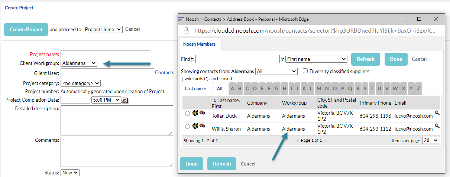Open the Status New dropdown
Image resolution: width=450 pixels, height=177 pixels.
pyautogui.click(x=70, y=173)
